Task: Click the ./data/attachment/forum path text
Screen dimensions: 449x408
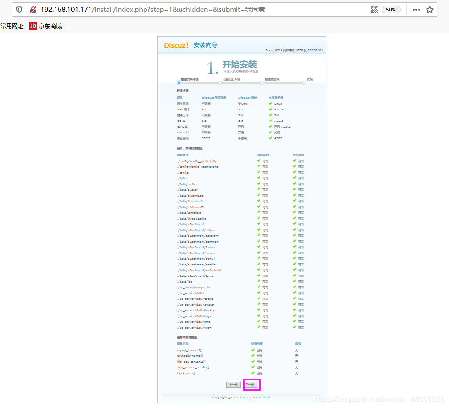Action: pos(196,247)
